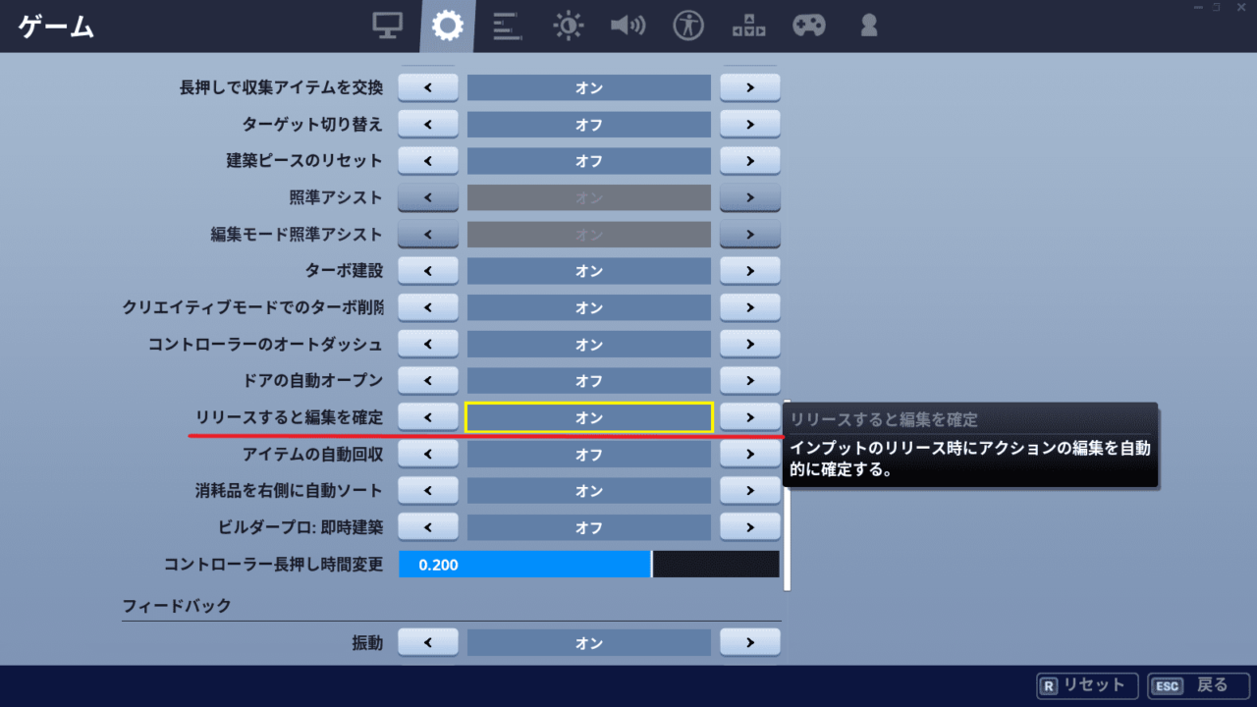Click right arrow for ターボ建設
The height and width of the screenshot is (707, 1257).
pos(750,270)
